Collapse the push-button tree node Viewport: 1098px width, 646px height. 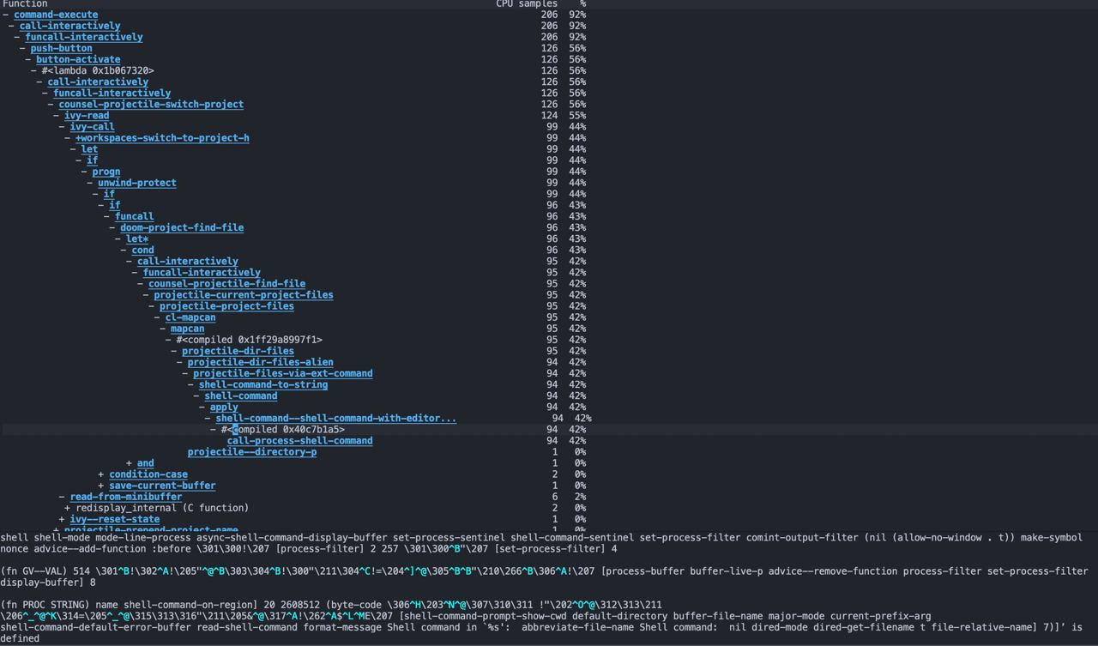(23, 48)
